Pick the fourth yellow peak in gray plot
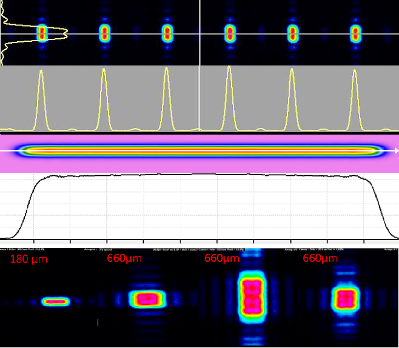Image resolution: width=399 pixels, height=348 pixels. click(229, 69)
